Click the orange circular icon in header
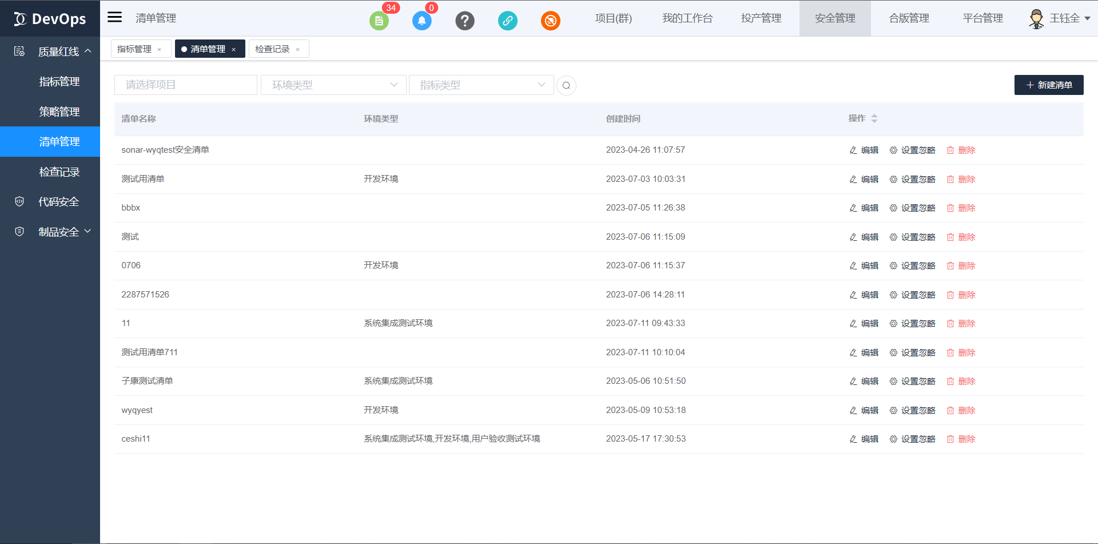Viewport: 1098px width, 544px height. pos(550,21)
